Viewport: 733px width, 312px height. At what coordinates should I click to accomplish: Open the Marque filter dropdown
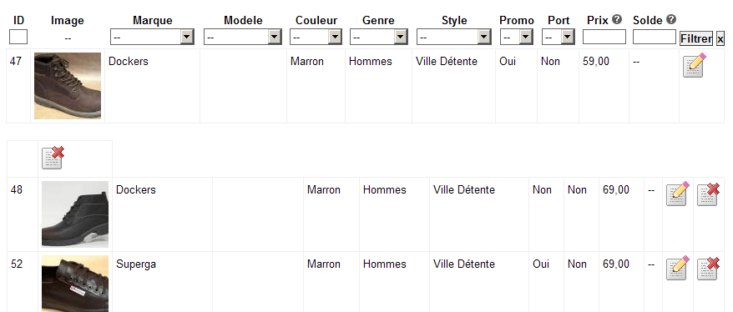[153, 37]
